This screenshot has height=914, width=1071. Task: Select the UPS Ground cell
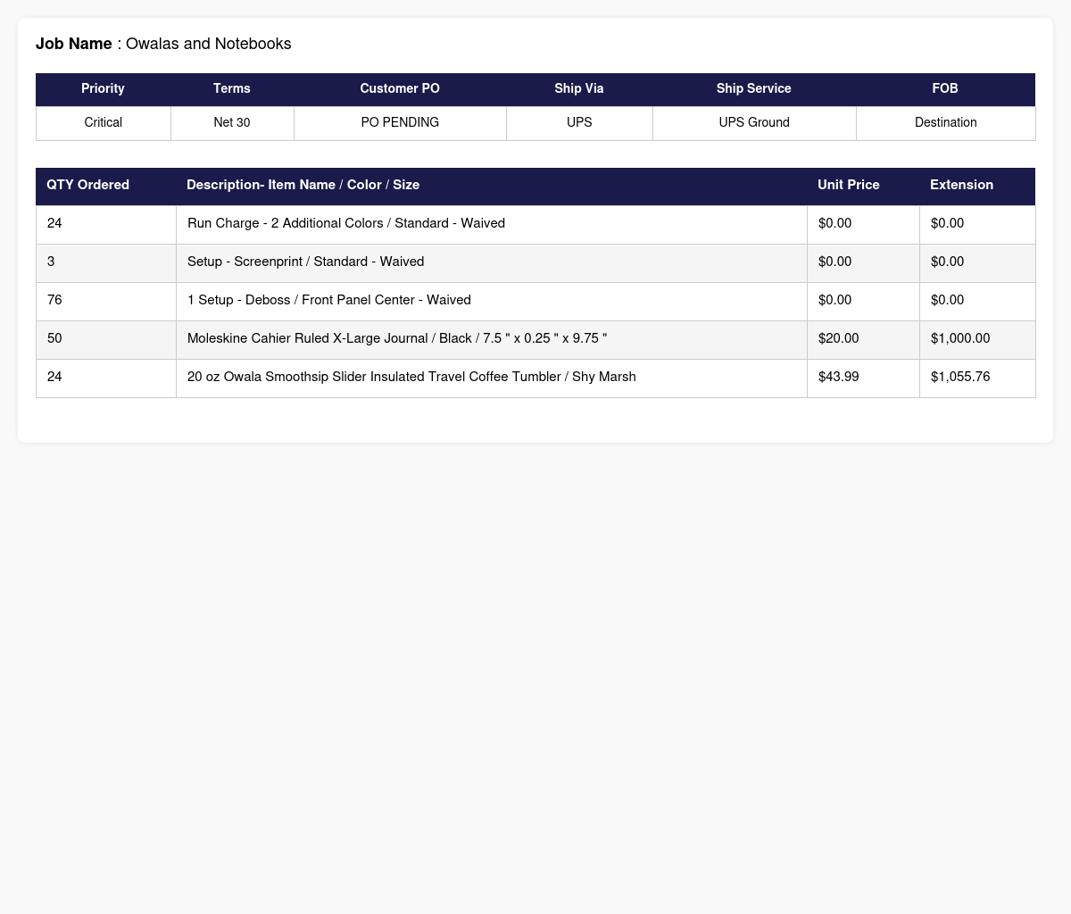(754, 123)
